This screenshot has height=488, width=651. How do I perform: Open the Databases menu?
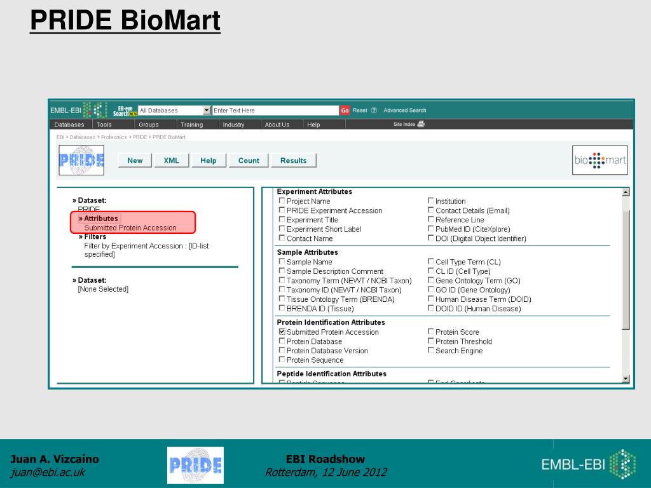coord(69,125)
